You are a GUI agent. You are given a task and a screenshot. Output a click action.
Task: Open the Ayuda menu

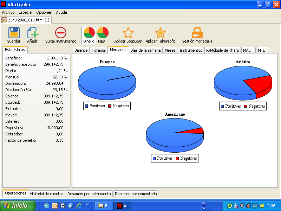tap(61, 12)
